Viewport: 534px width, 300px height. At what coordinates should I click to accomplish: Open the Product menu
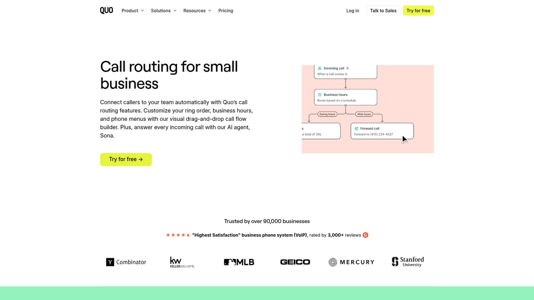click(x=133, y=10)
